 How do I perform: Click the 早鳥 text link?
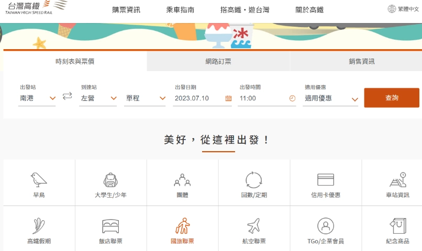coord(39,195)
